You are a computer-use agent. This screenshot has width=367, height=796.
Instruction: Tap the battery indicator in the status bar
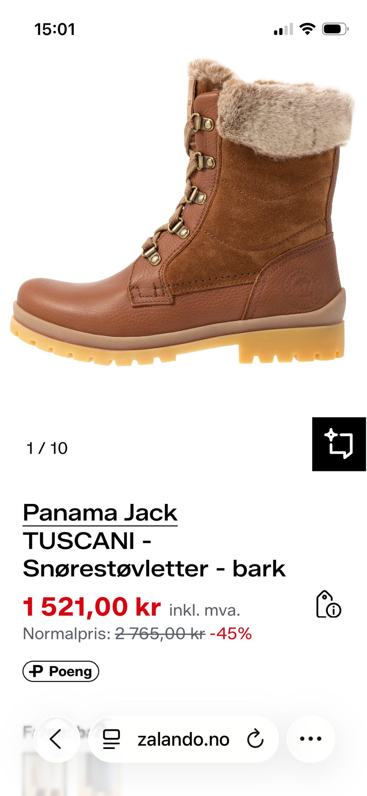335,29
